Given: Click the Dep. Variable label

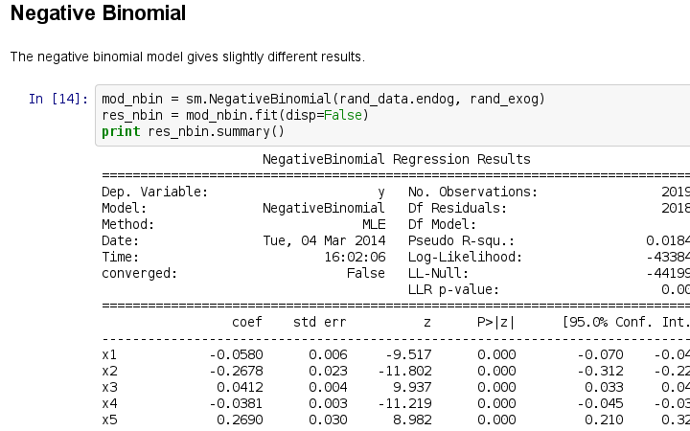Looking at the screenshot, I should [154, 192].
